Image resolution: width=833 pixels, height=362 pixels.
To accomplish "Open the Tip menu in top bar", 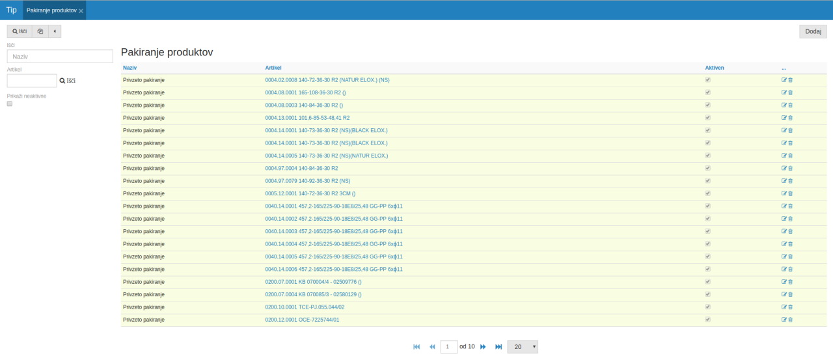I will (11, 10).
